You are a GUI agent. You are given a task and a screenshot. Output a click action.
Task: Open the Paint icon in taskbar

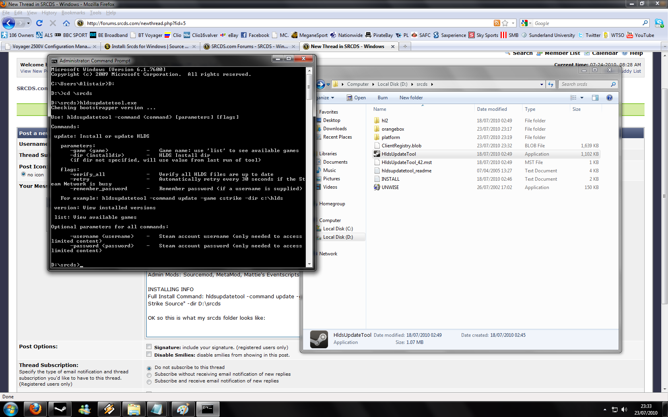[183, 409]
